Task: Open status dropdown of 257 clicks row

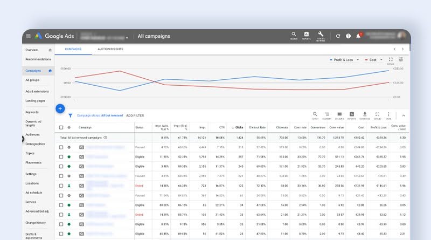Action: pos(69,157)
